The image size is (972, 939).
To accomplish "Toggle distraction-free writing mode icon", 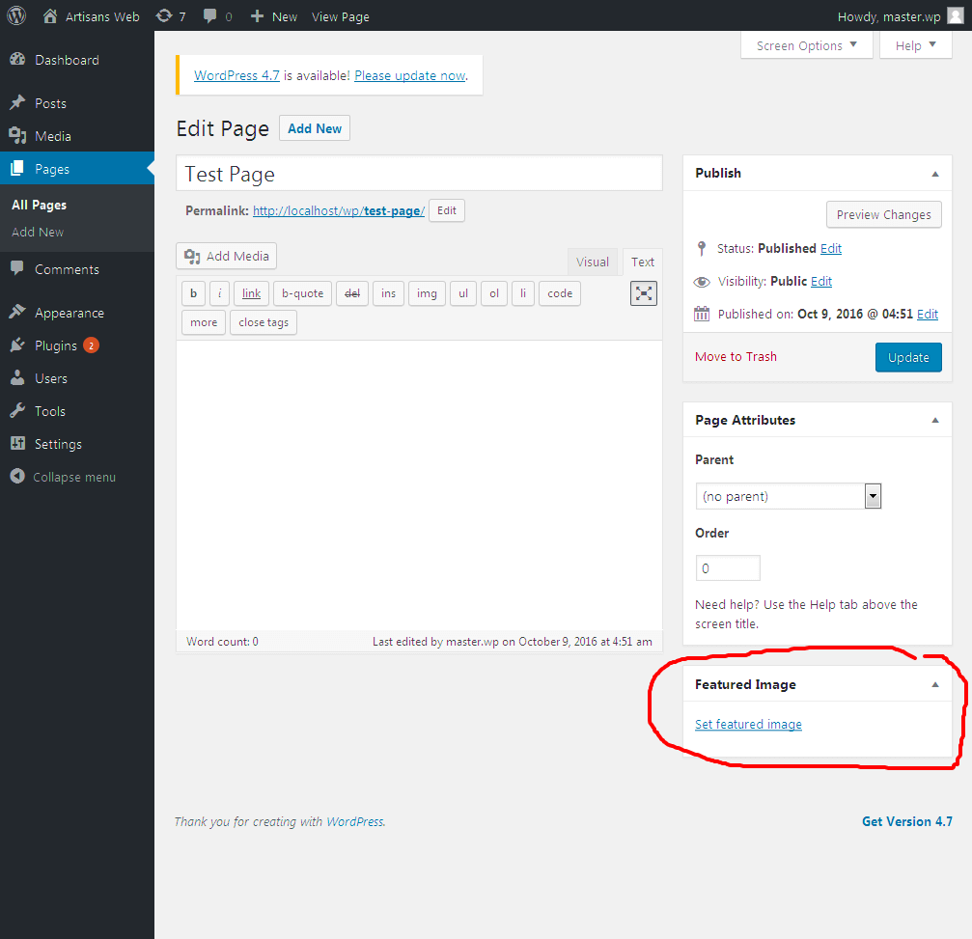I will tap(644, 293).
